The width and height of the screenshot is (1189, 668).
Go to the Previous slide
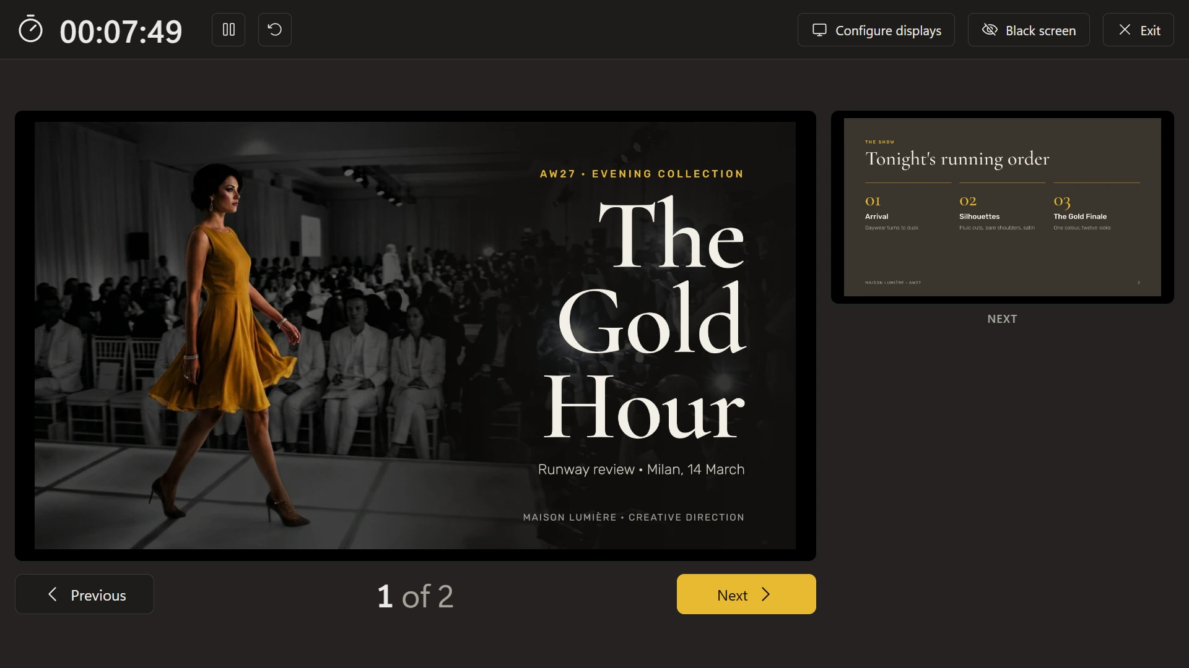pos(84,594)
